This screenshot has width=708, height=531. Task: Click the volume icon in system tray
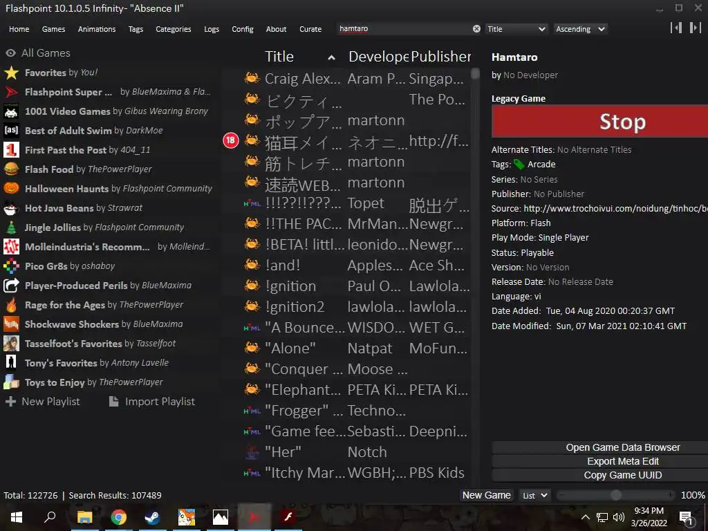click(619, 517)
